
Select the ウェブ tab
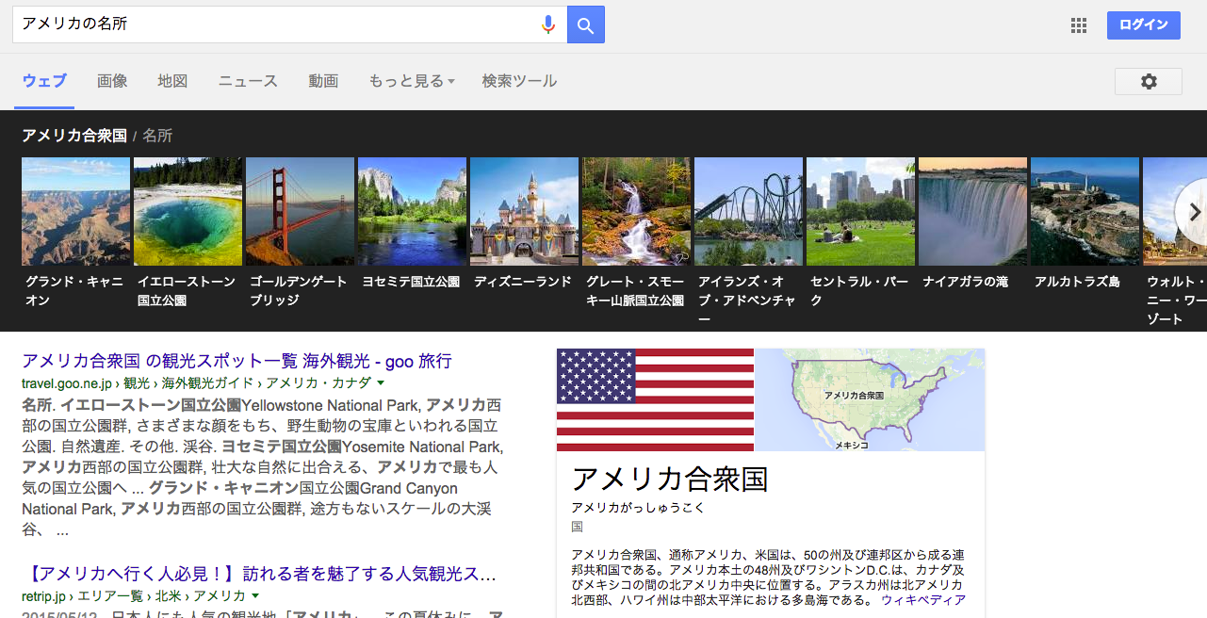(x=44, y=81)
